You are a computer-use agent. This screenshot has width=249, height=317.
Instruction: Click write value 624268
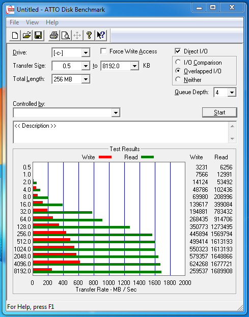(x=199, y=264)
